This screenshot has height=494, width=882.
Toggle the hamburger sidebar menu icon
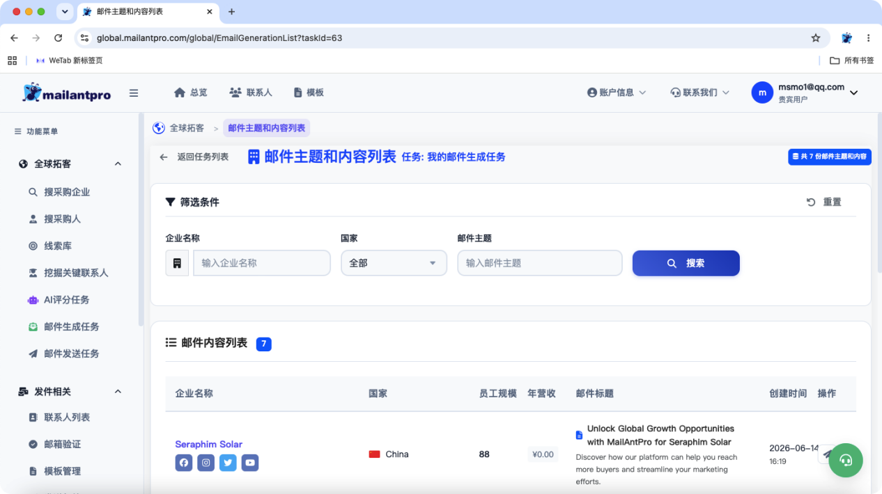pos(134,93)
